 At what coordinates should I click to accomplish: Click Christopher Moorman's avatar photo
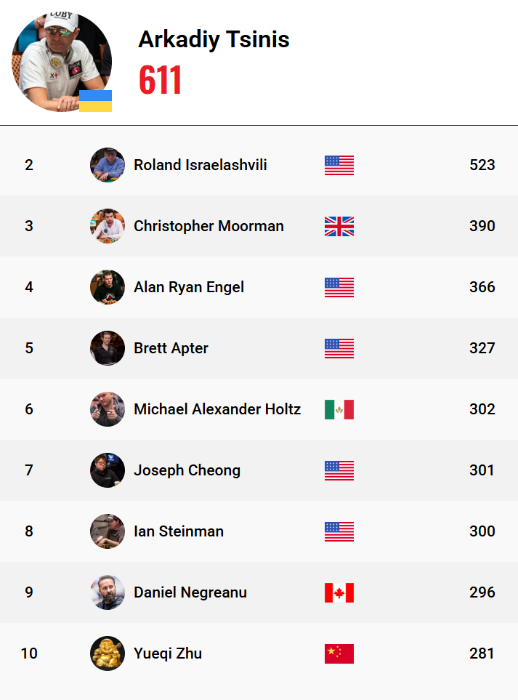pos(108,226)
